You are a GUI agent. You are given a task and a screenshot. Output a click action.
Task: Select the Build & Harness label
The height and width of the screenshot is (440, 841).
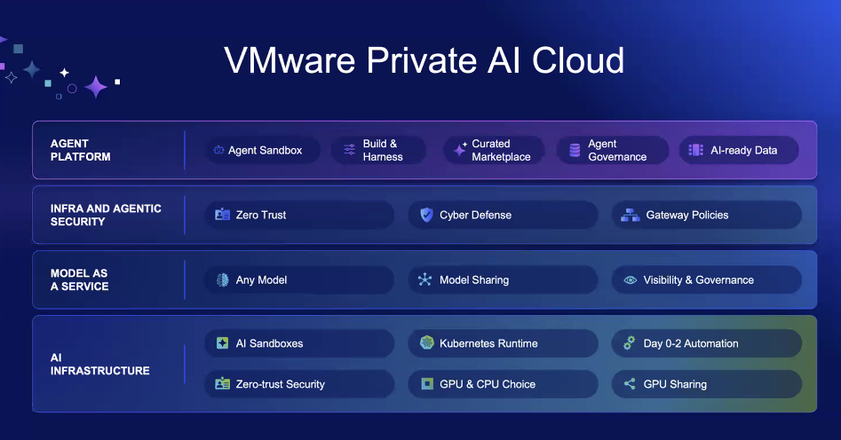click(x=383, y=150)
